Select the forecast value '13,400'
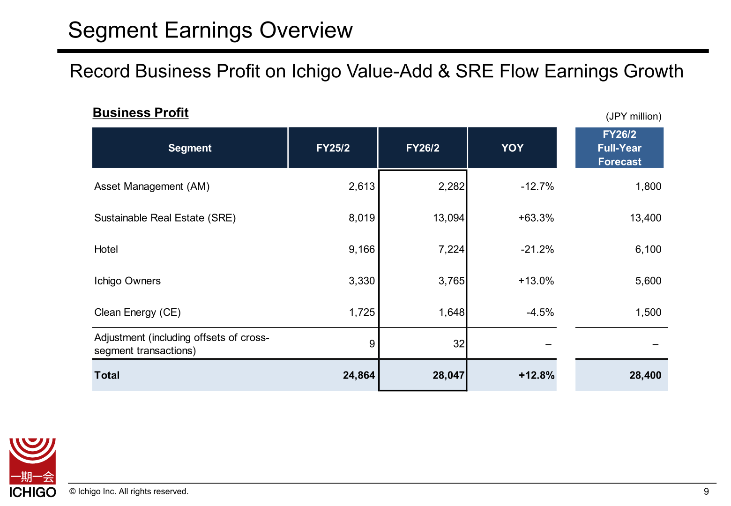The height and width of the screenshot is (506, 731). (x=646, y=218)
